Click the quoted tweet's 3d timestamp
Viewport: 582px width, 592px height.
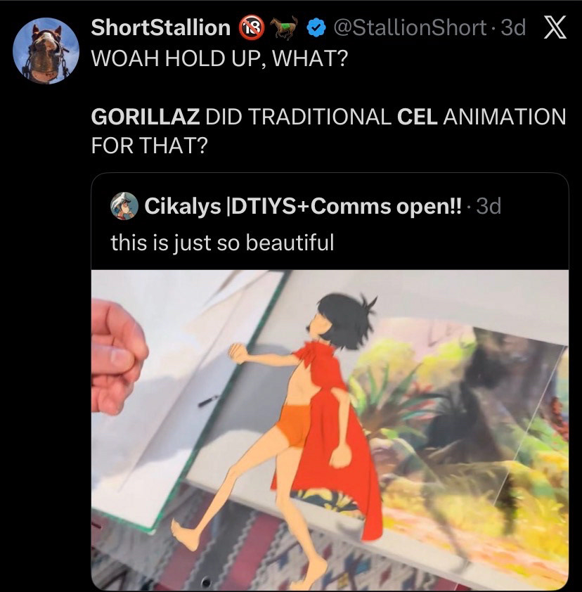coord(489,206)
